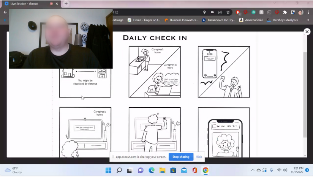Open the Business Innovators bookmark

coord(181,20)
